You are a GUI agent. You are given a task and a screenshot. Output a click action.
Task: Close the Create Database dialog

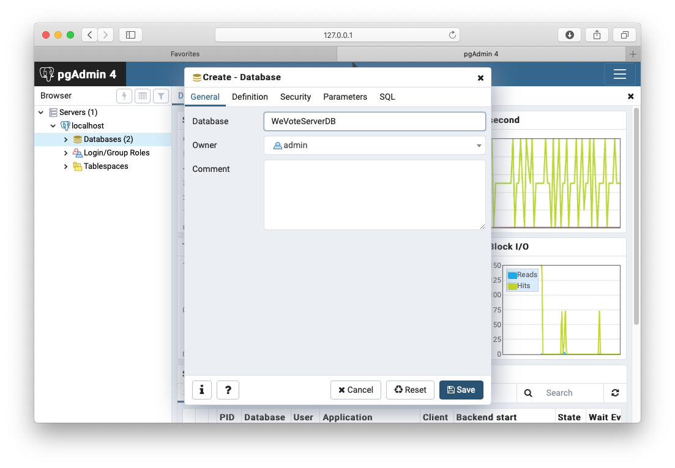[480, 78]
